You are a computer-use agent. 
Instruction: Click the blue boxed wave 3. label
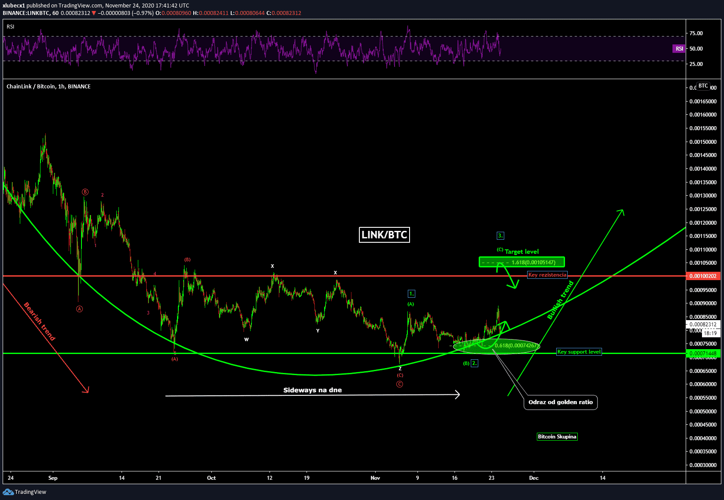pos(500,236)
